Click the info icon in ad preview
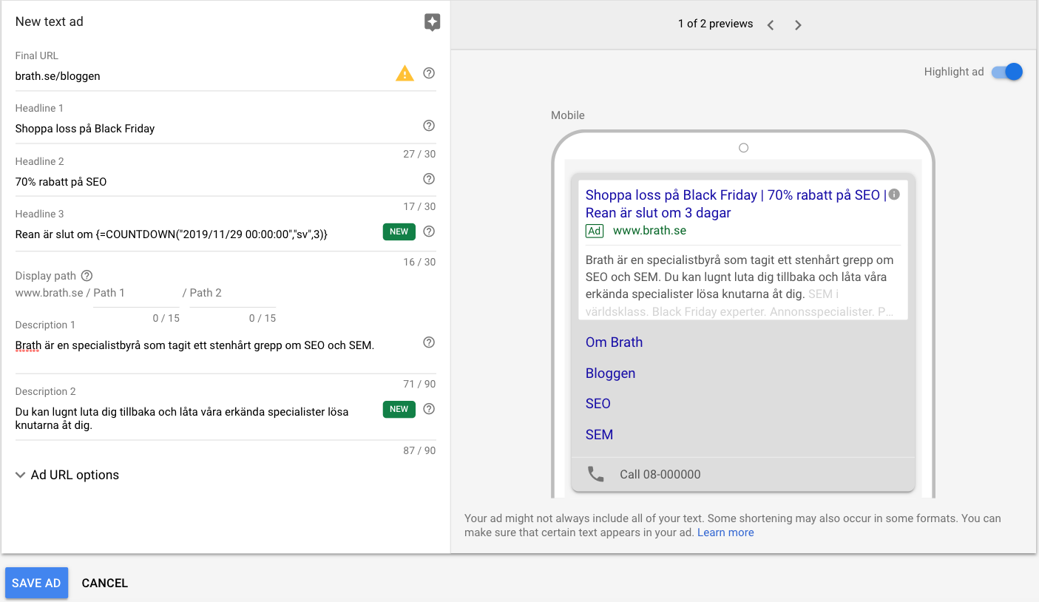1039x602 pixels. coord(894,195)
